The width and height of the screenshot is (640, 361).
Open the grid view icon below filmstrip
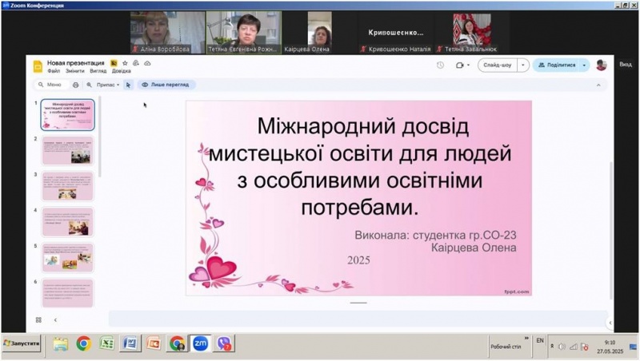[38, 319]
